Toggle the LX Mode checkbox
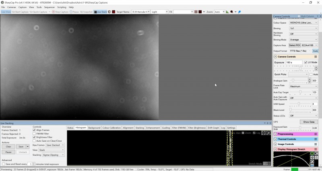This screenshot has width=322, height=171. point(305,62)
